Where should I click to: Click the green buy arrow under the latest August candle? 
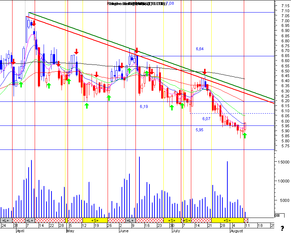pos(245,135)
